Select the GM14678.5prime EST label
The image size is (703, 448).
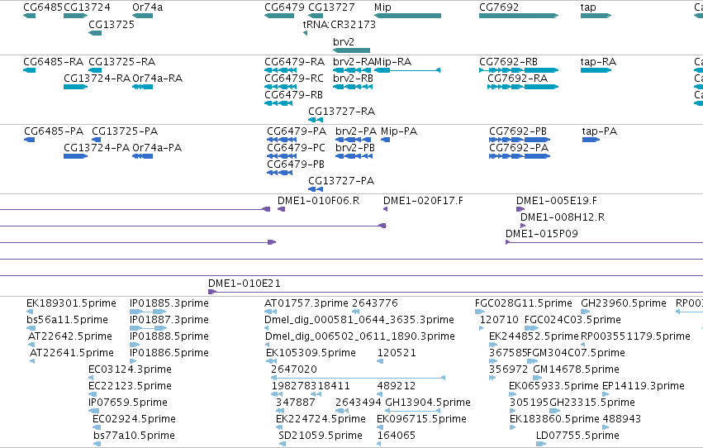pos(576,370)
